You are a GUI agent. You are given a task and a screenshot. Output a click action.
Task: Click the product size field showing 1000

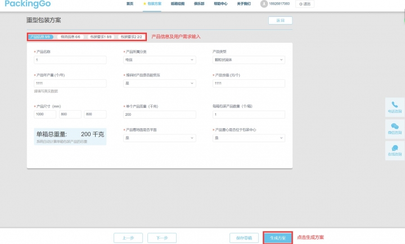pos(45,114)
